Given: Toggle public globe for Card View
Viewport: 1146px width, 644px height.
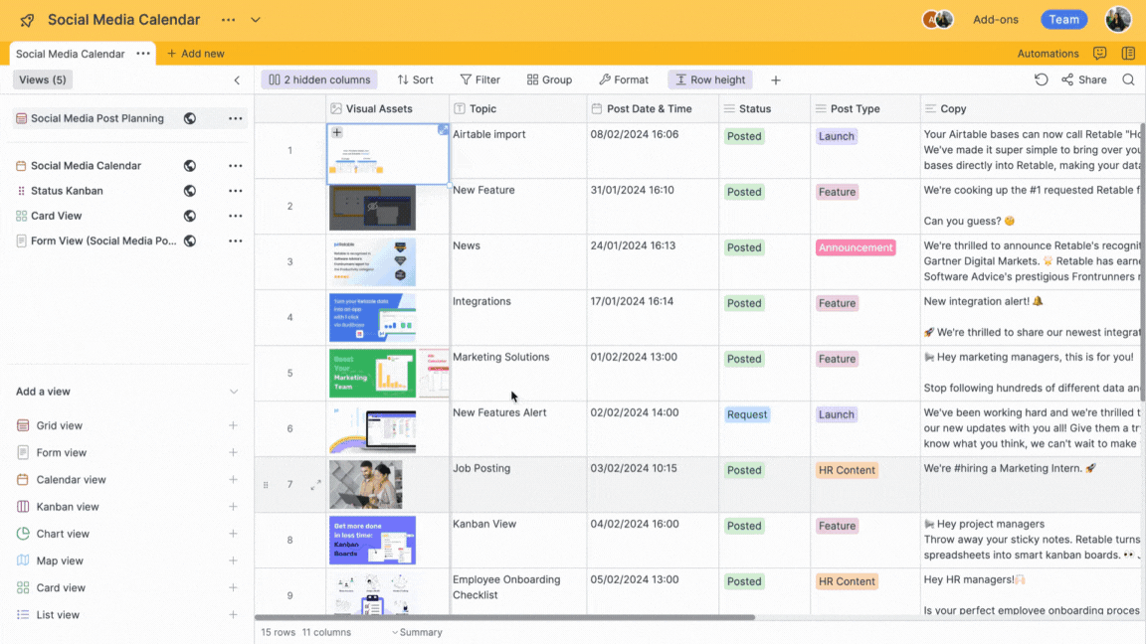Looking at the screenshot, I should 189,216.
